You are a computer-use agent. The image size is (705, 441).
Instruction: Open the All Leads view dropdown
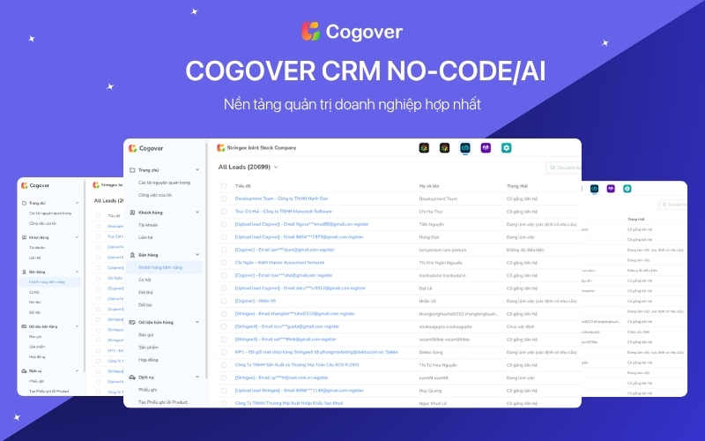pyautogui.click(x=276, y=167)
